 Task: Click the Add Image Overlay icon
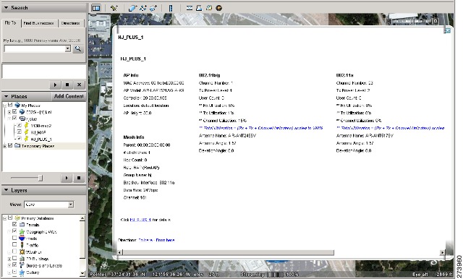coord(153,8)
